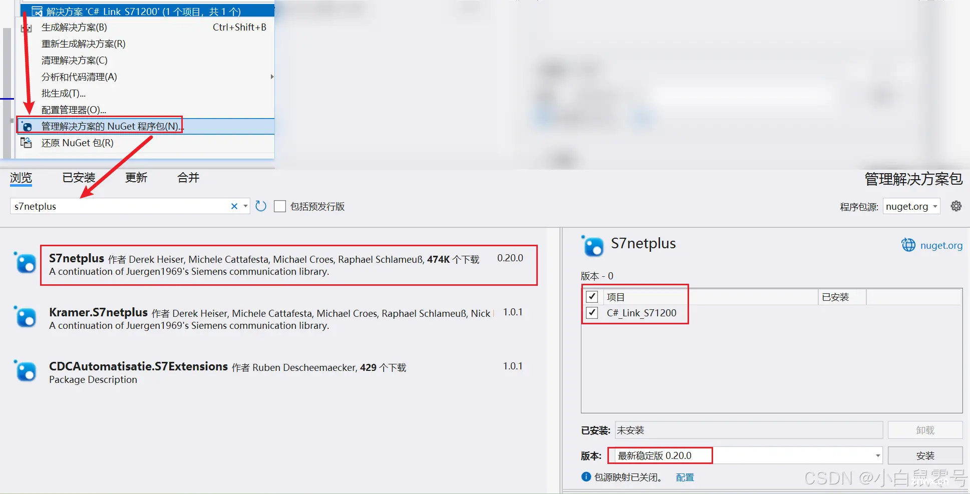Screen dimensions: 970x494
Task: Toggle the 项目 select-all checkbox
Action: click(x=592, y=297)
